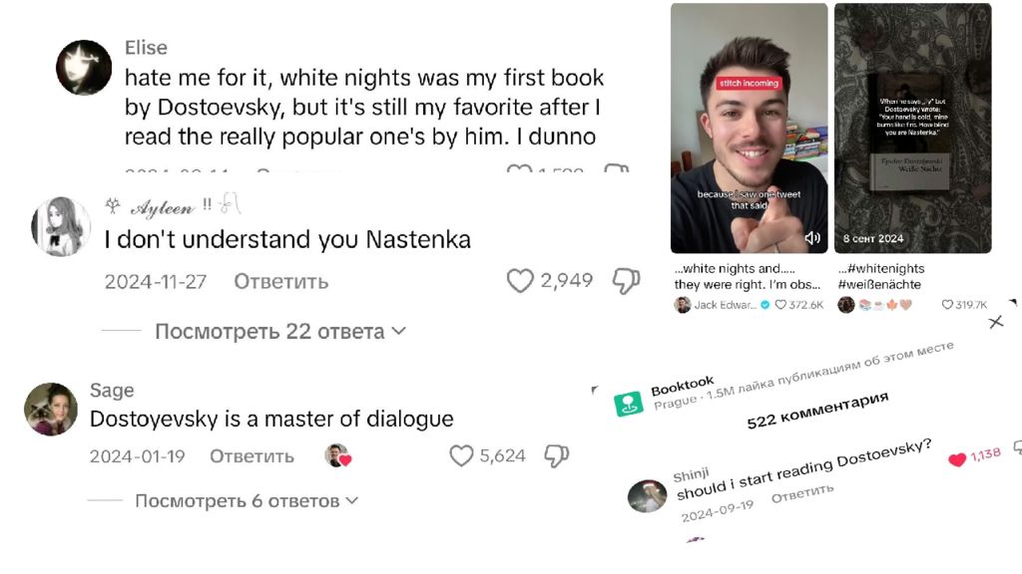The height and width of the screenshot is (574, 1022).
Task: Open Ayleen's profile avatar
Action: (61, 226)
